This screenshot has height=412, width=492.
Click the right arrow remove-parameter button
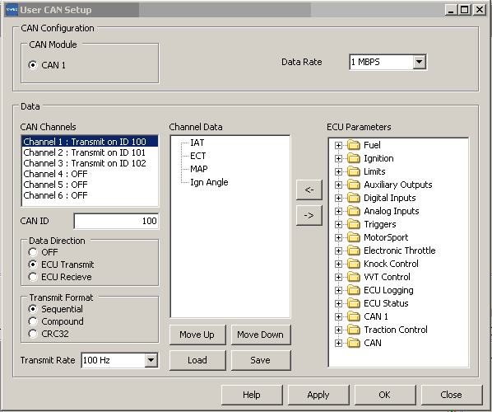pyautogui.click(x=309, y=215)
